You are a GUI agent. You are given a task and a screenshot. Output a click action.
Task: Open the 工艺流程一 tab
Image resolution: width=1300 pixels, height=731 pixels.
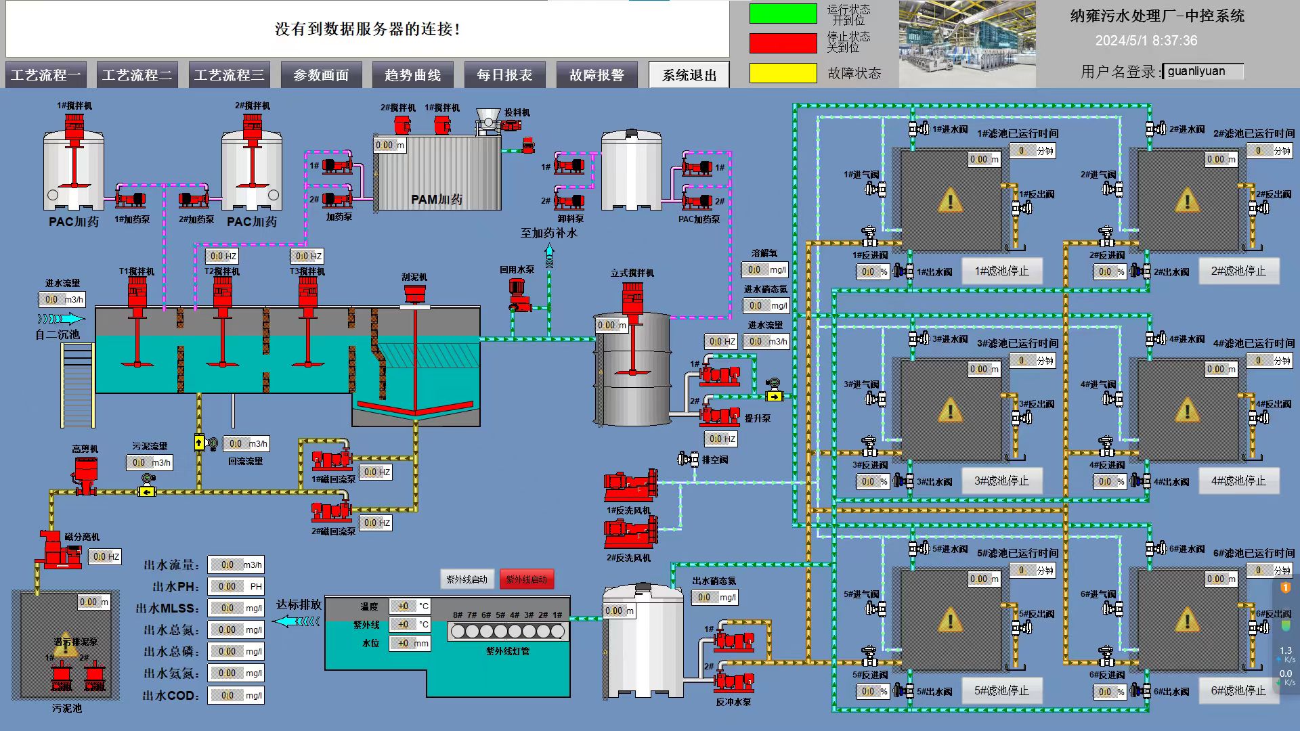[x=46, y=74]
